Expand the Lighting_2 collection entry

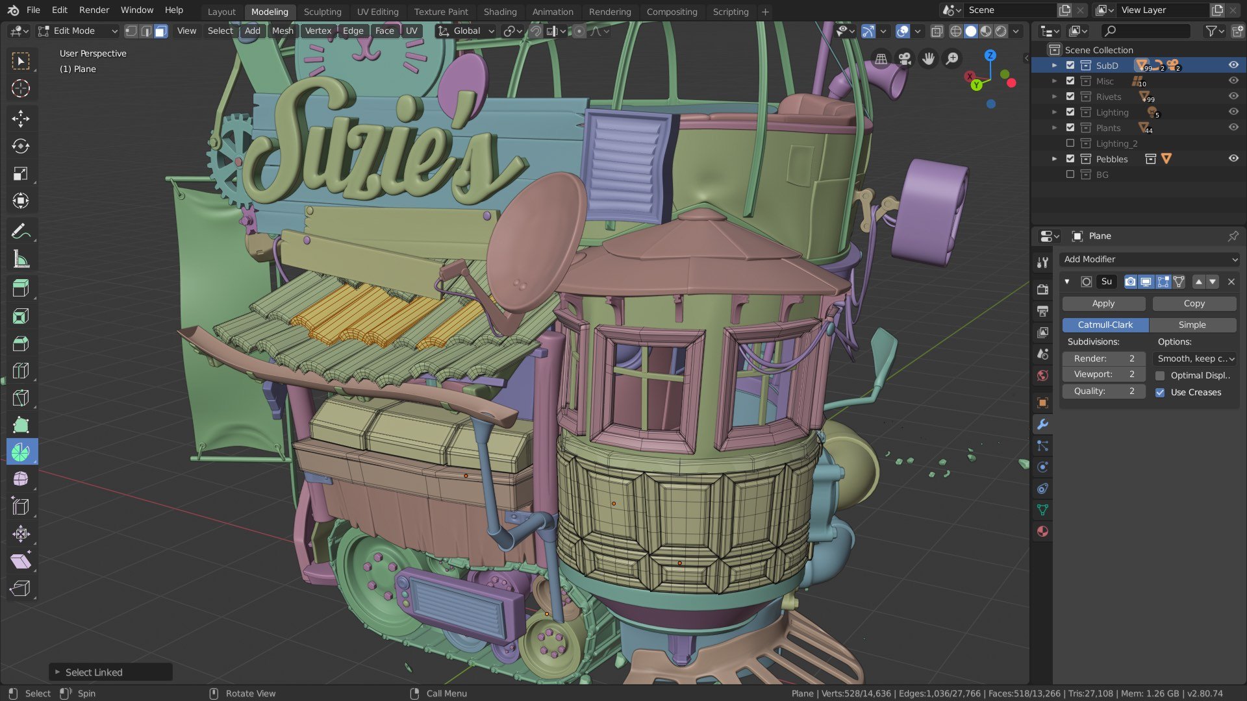(x=1054, y=143)
